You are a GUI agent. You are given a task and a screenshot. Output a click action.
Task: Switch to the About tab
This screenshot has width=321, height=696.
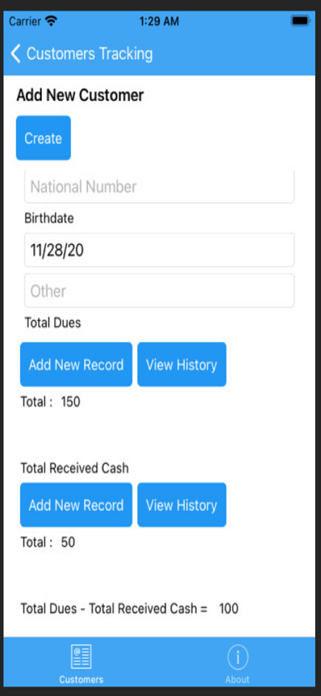pyautogui.click(x=238, y=664)
